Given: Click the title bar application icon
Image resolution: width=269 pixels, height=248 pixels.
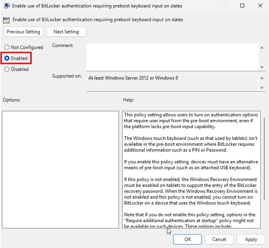Looking at the screenshot, I should click(x=7, y=6).
